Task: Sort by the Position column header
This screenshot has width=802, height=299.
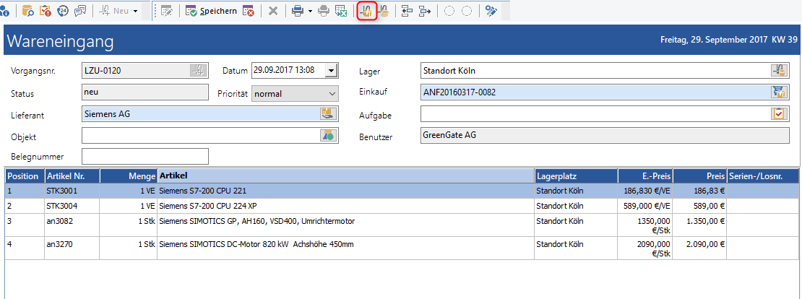Action: click(25, 175)
